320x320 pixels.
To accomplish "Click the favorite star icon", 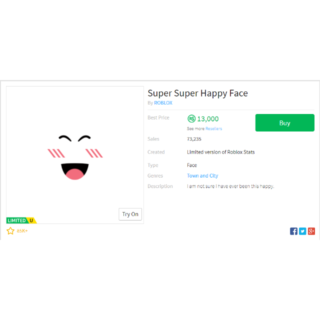I will 10,231.
